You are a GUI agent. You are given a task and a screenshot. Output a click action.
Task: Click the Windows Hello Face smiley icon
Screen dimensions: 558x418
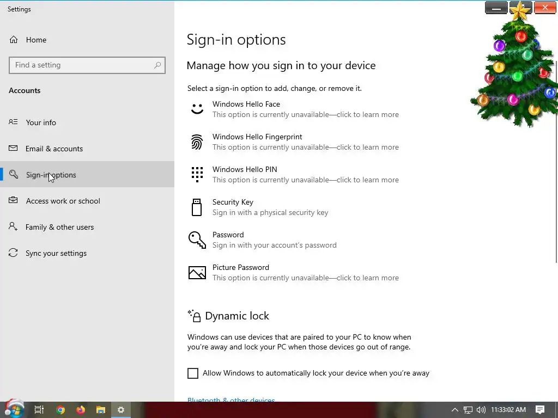pyautogui.click(x=197, y=109)
